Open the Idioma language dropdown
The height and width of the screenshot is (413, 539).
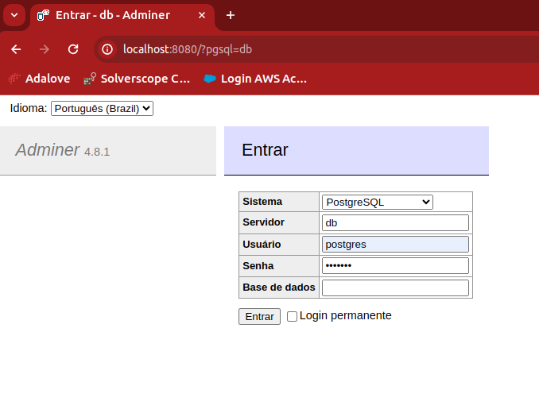(x=102, y=109)
